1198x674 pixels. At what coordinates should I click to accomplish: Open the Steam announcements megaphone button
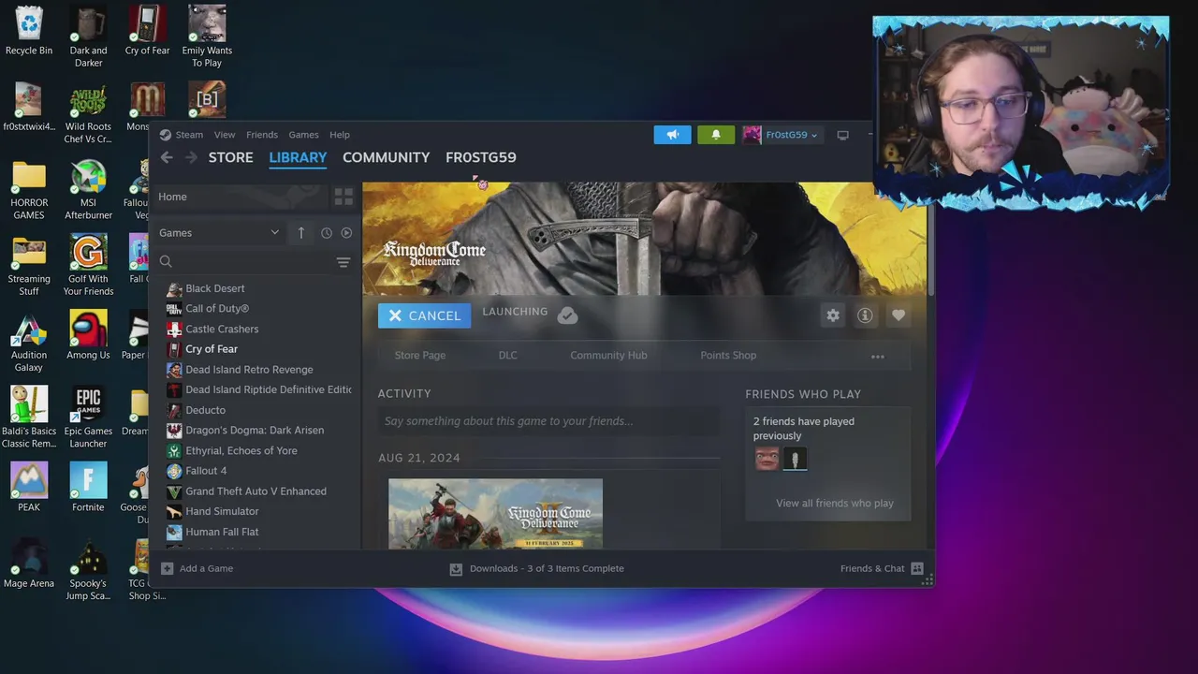coord(672,135)
